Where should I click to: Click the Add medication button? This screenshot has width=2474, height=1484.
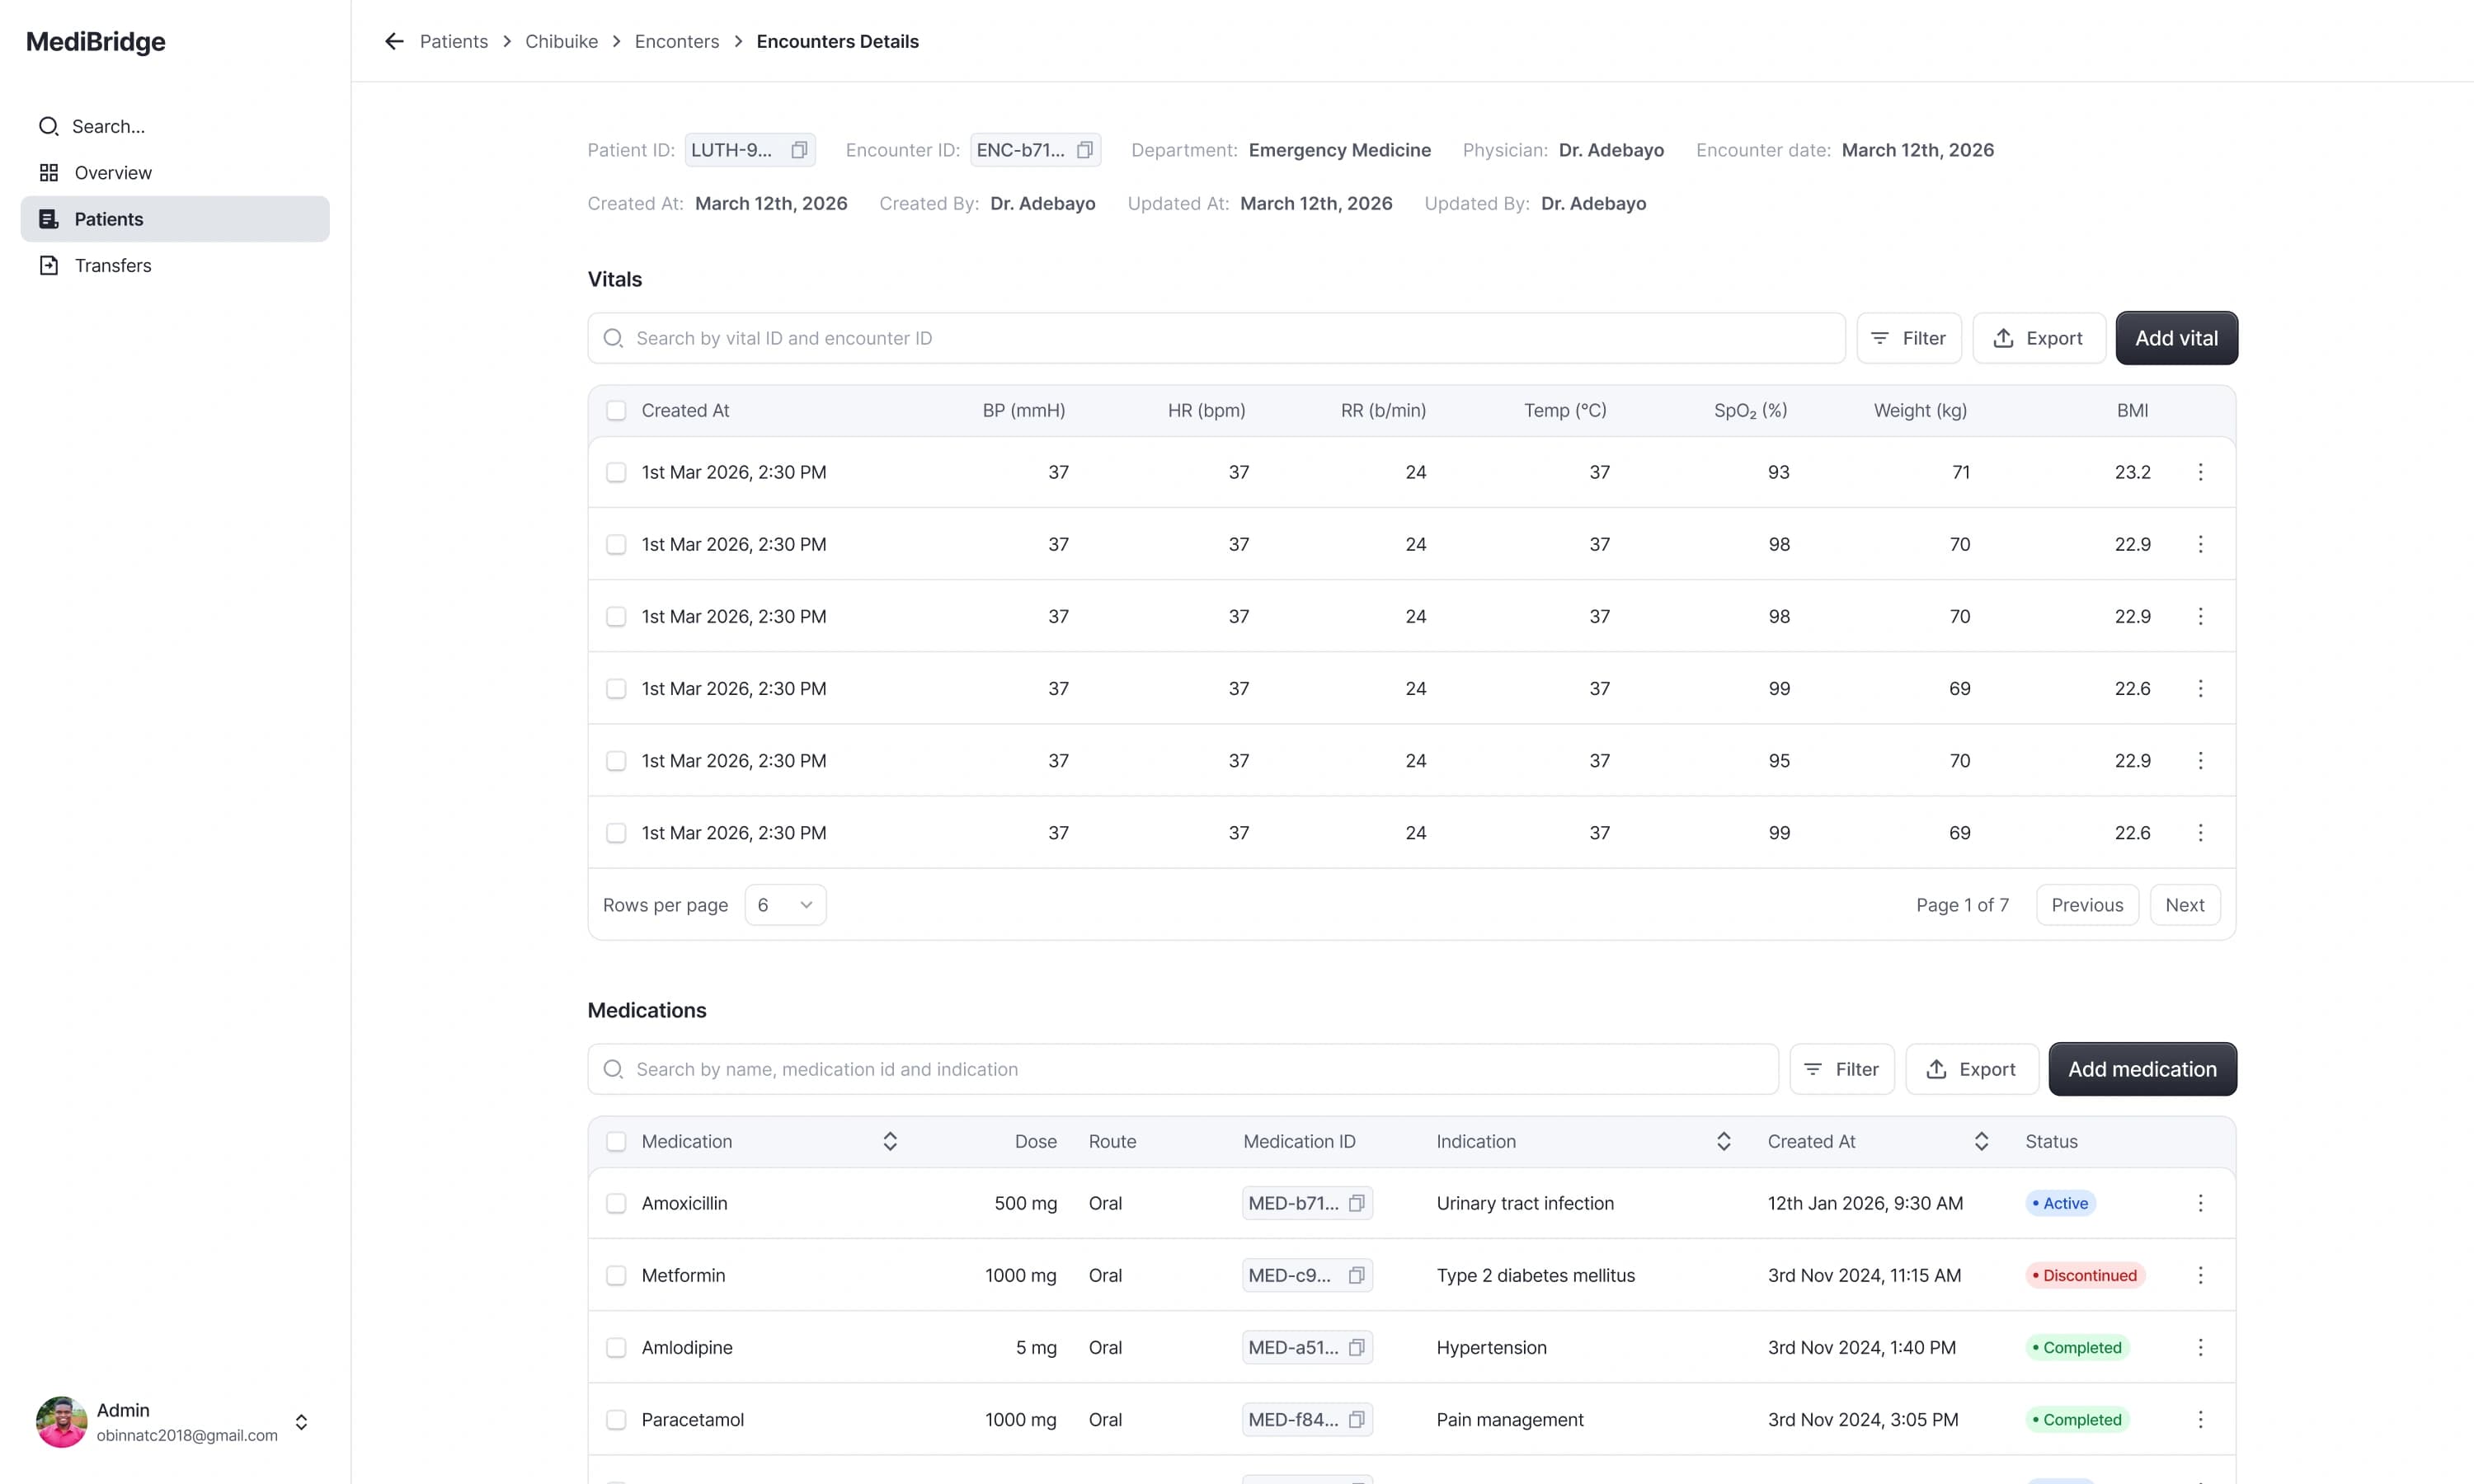click(2142, 1069)
